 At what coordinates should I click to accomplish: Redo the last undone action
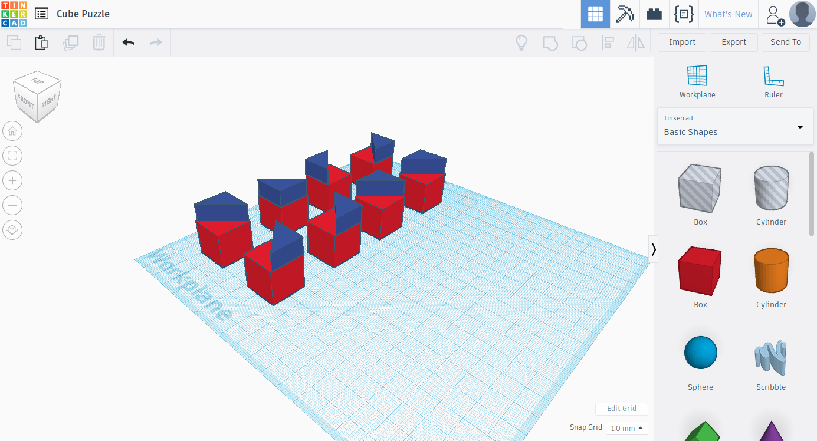click(156, 42)
